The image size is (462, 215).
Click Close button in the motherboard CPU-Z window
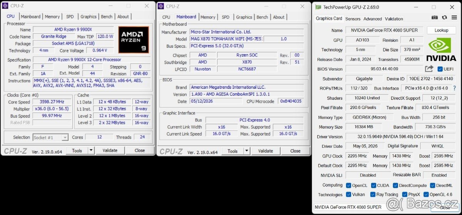[x=295, y=151]
